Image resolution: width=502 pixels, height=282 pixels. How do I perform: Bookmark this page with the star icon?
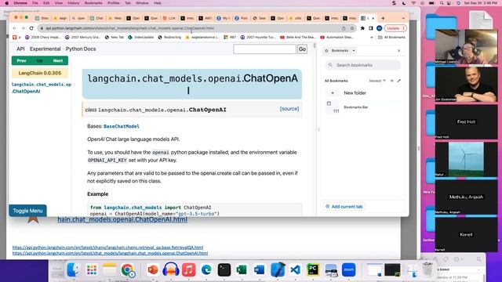[x=352, y=28]
